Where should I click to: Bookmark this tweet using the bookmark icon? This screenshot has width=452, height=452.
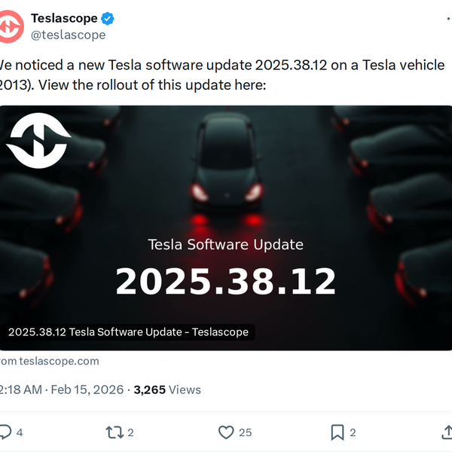tap(337, 432)
